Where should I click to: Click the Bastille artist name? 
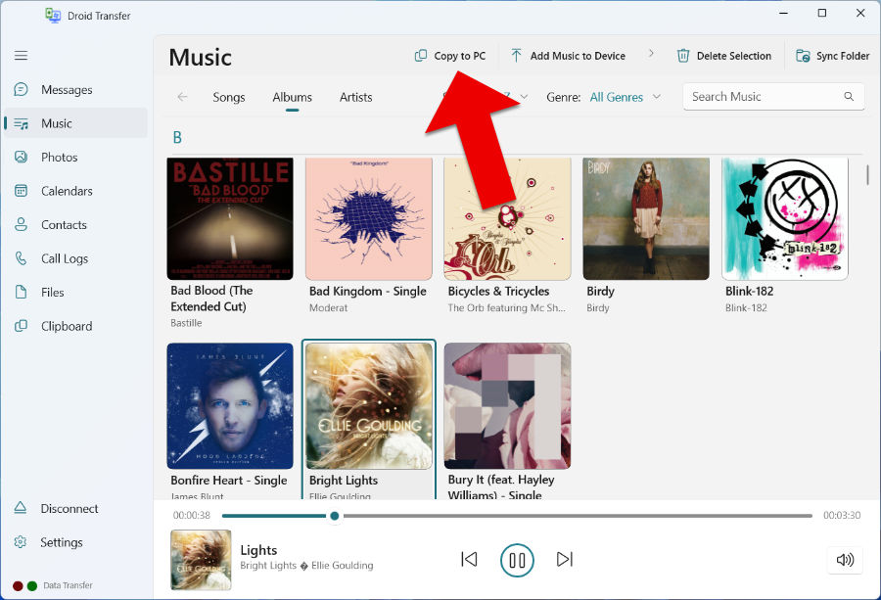point(186,323)
